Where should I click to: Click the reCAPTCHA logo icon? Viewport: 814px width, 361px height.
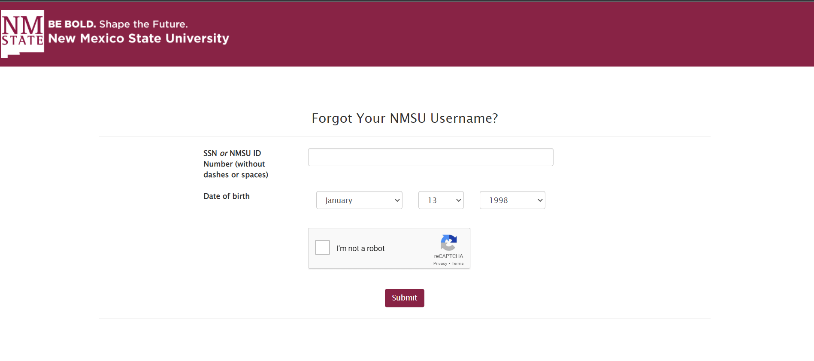click(448, 243)
